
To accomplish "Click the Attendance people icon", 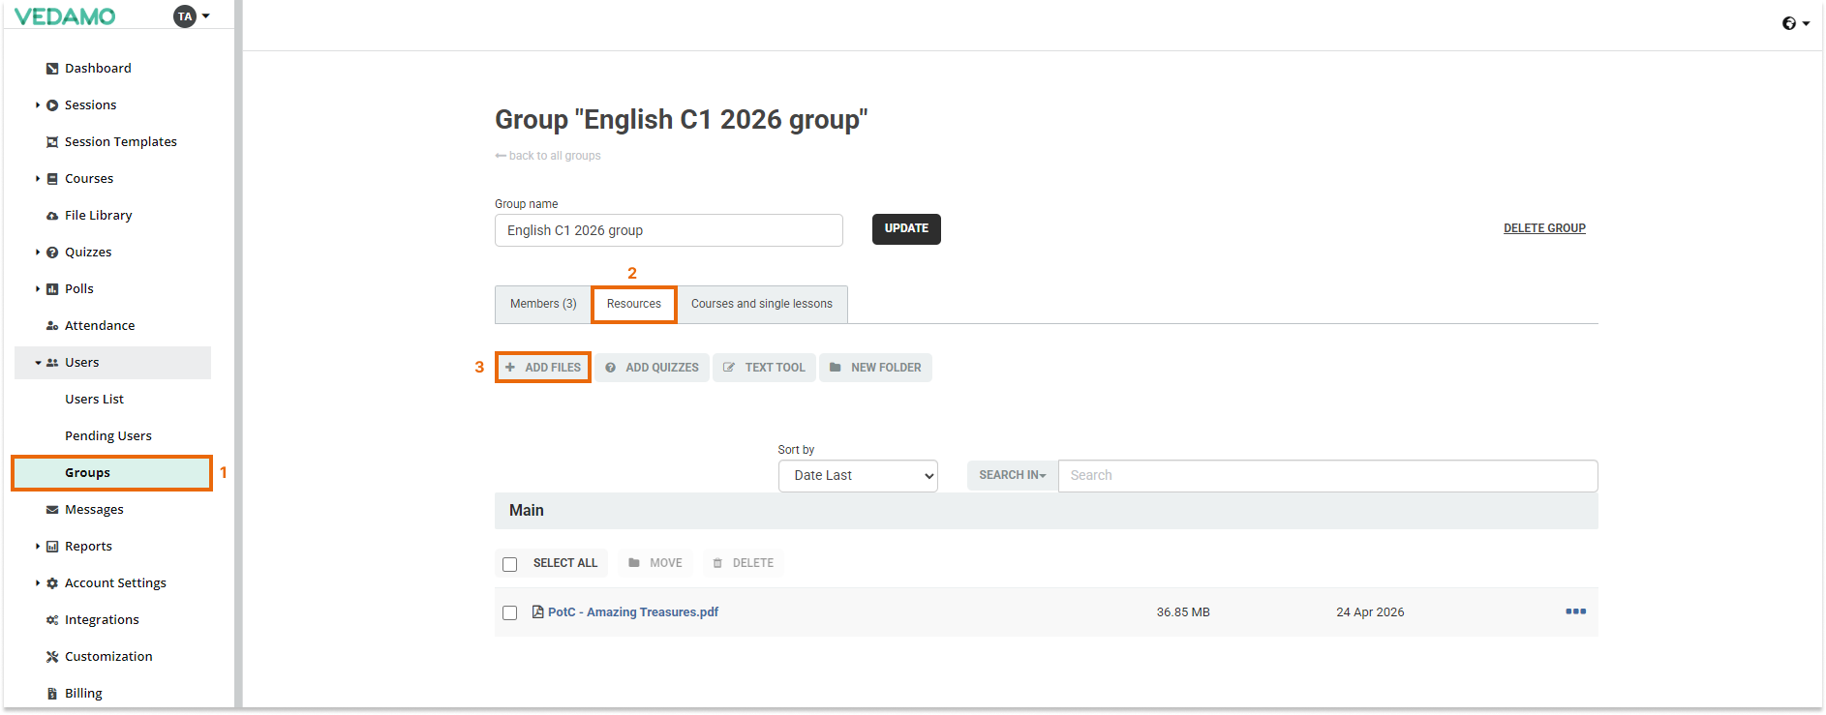I will [52, 326].
